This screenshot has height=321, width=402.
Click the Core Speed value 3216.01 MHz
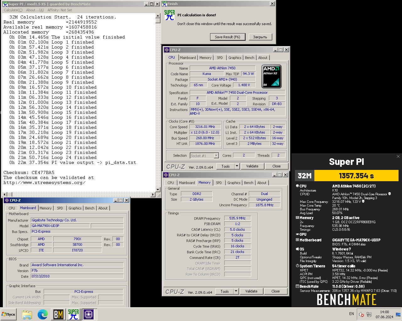point(205,127)
